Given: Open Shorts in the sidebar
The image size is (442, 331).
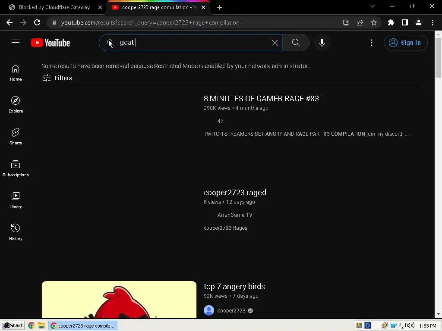Looking at the screenshot, I should [16, 137].
